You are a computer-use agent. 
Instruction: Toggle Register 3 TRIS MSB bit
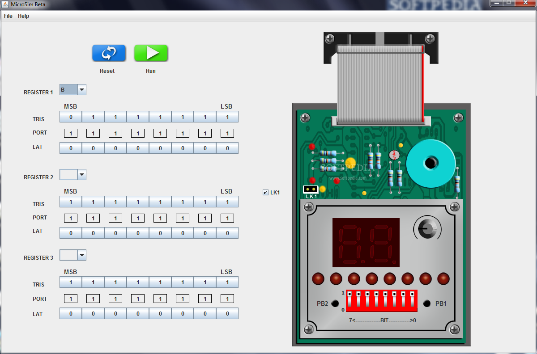tap(71, 282)
